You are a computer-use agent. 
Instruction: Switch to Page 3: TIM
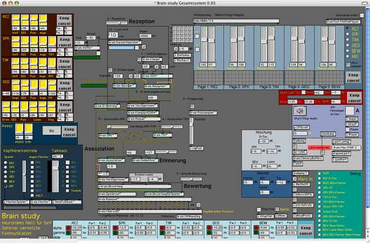click(x=269, y=87)
